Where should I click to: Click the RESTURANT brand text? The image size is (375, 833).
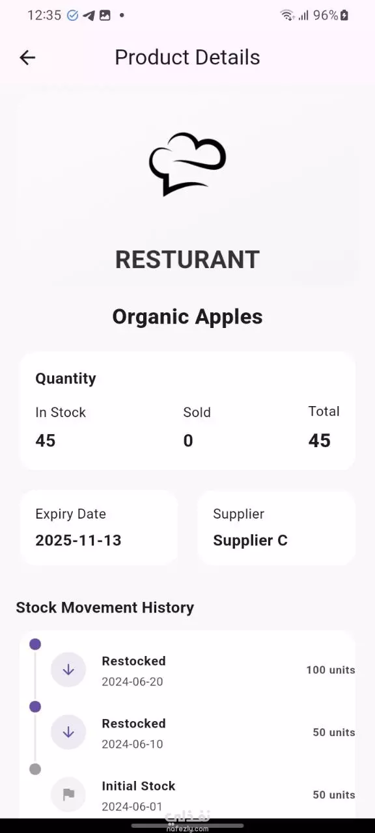point(187,259)
